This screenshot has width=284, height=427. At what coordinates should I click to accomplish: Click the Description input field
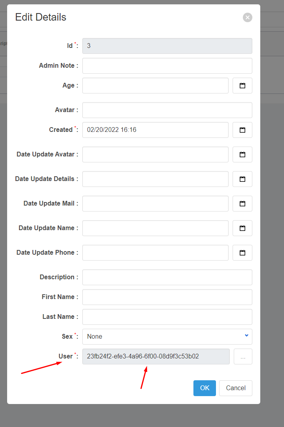166,277
